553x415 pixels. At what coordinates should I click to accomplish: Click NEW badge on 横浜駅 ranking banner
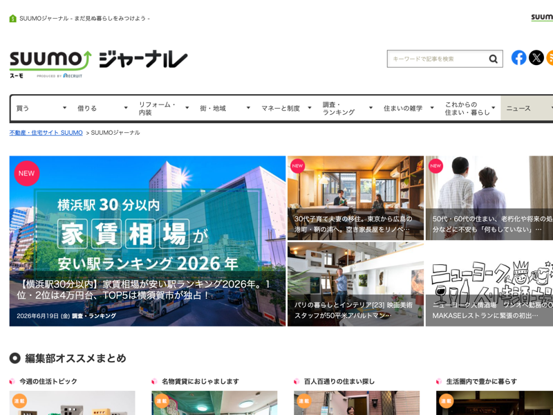pyautogui.click(x=27, y=174)
